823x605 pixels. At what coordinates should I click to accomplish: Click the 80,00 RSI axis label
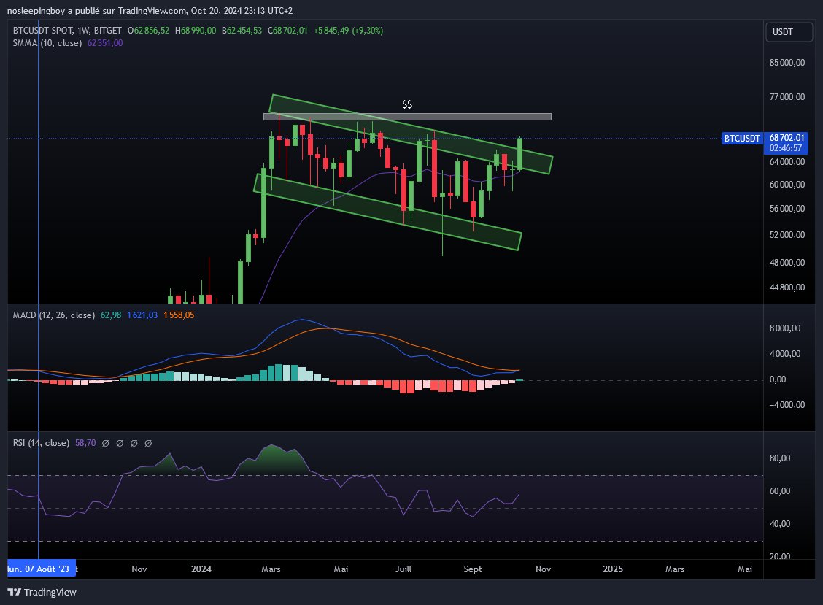779,458
